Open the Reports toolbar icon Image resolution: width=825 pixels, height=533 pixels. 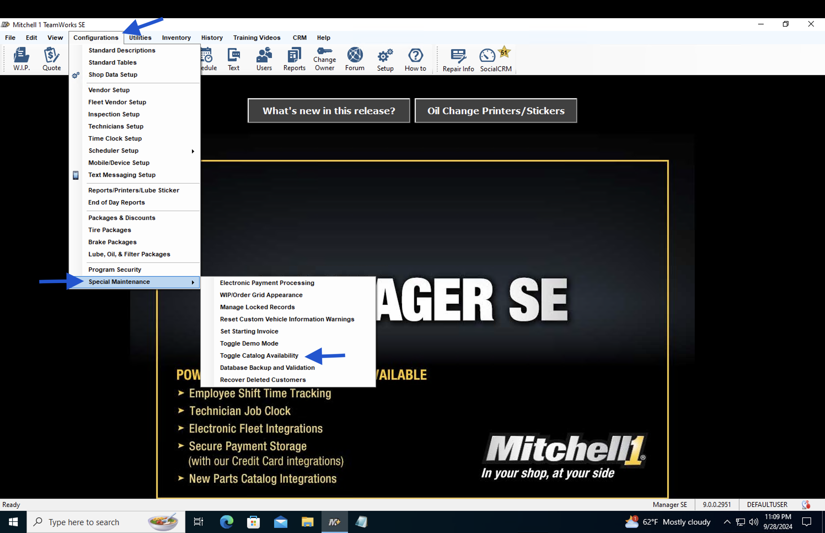[294, 59]
